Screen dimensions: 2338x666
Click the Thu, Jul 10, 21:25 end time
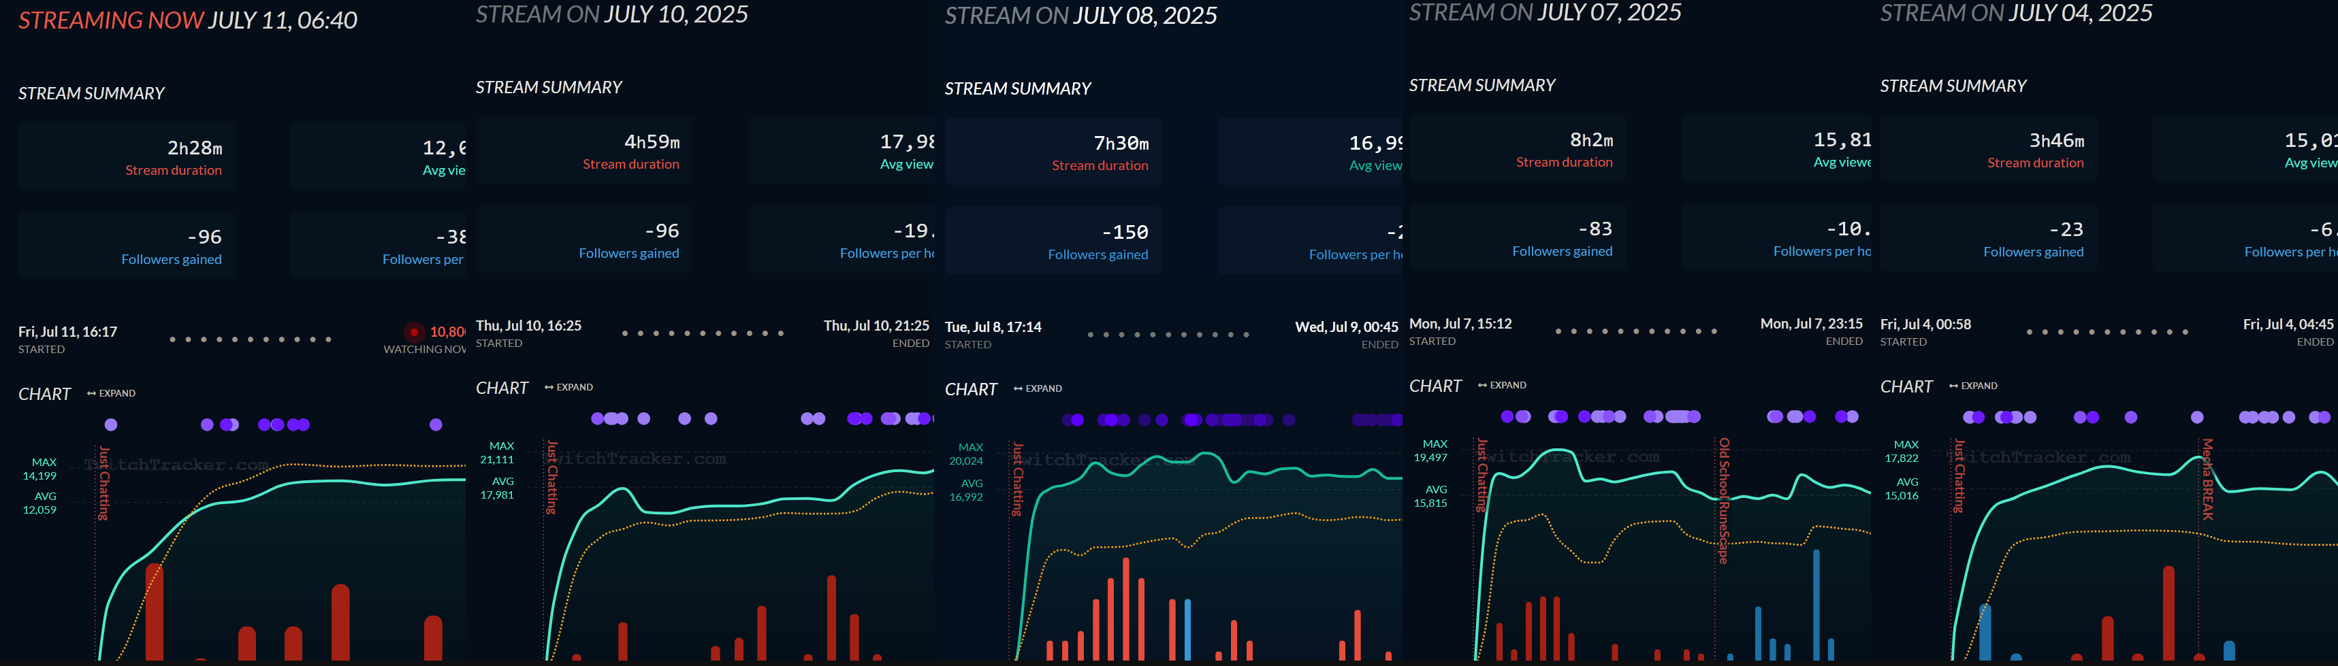coord(877,326)
